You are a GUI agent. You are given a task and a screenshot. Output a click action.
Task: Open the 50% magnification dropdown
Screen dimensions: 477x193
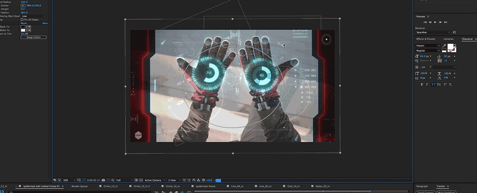click(69, 180)
